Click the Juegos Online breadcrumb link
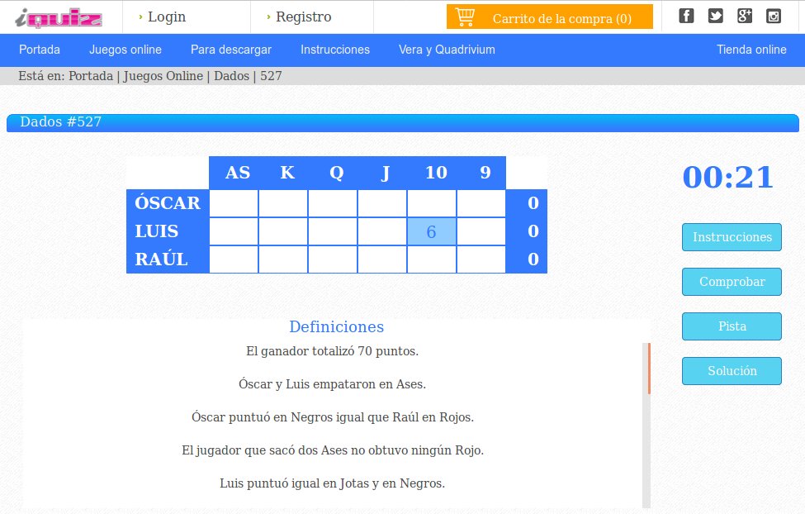Screen dimensions: 805x514 click(163, 76)
